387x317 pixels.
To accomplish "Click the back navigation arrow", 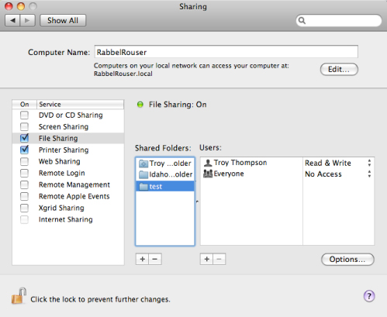I will coord(12,20).
